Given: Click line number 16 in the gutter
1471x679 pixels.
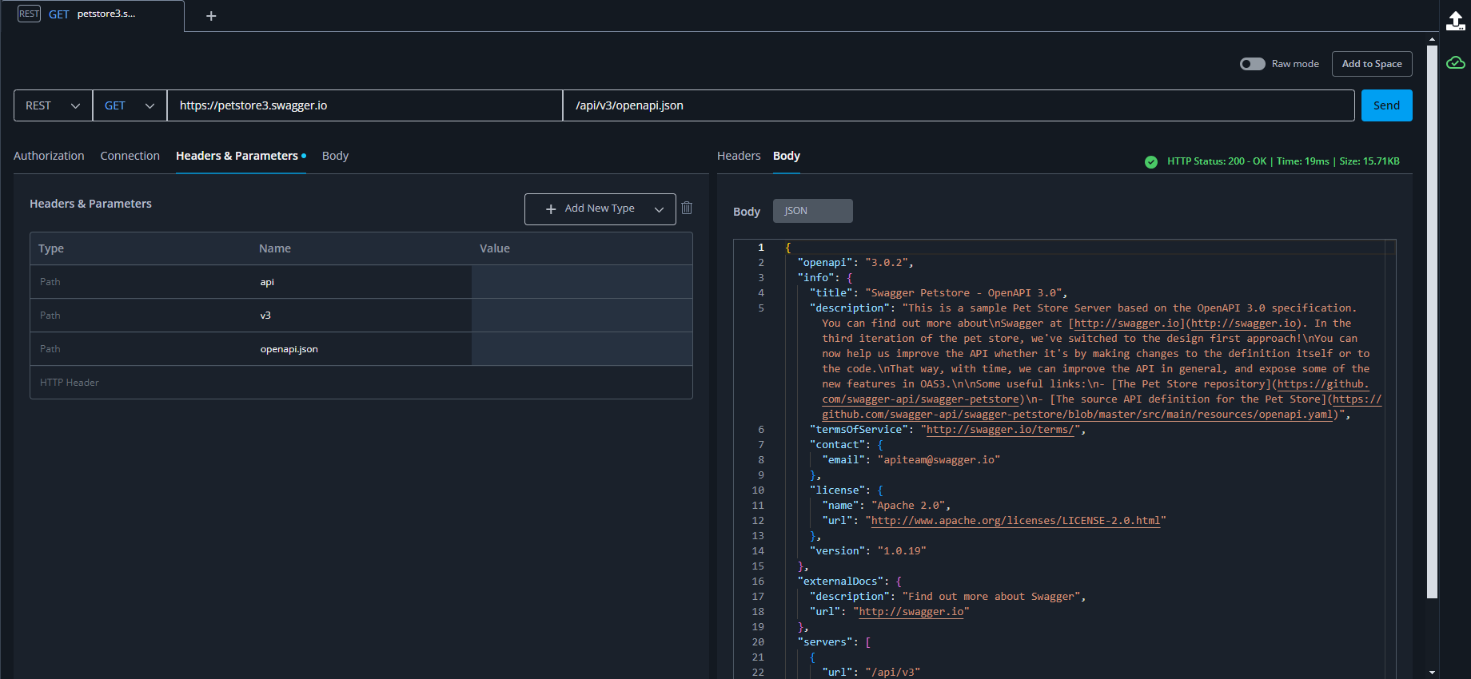Looking at the screenshot, I should click(x=758, y=582).
